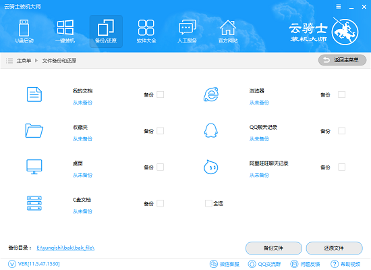Click the 我的文档 document icon
371x270 pixels.
pos(34,94)
